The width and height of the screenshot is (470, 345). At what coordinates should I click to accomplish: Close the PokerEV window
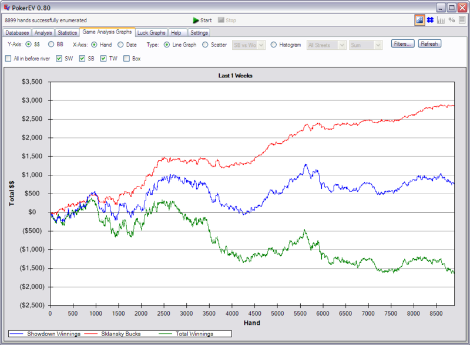462,8
